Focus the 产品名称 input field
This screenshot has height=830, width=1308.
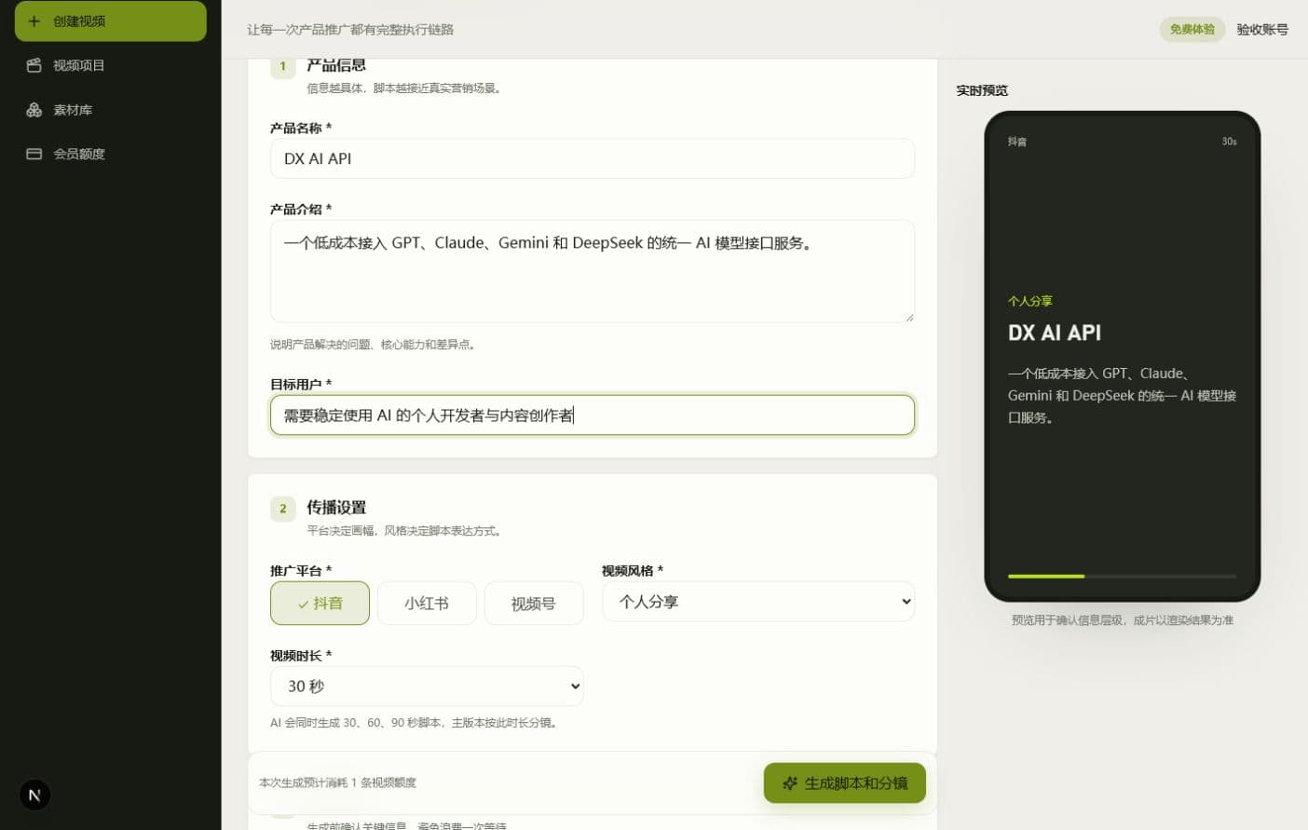[593, 158]
